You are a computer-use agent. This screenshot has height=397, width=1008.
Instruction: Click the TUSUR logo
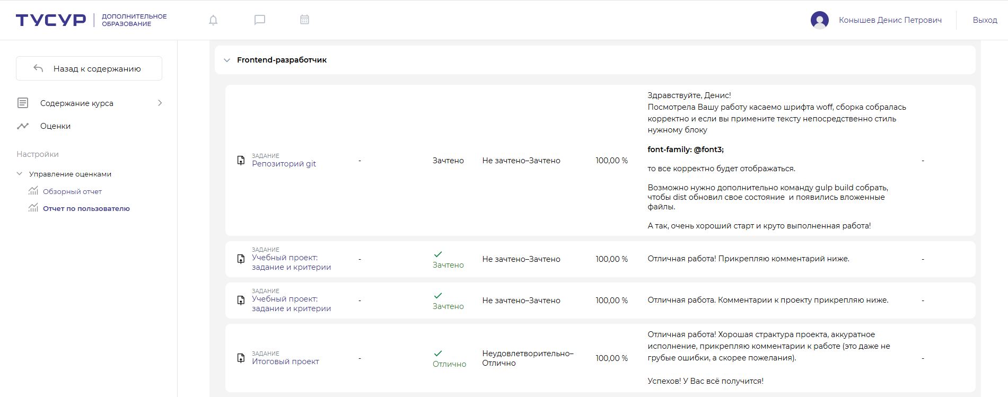pos(51,20)
